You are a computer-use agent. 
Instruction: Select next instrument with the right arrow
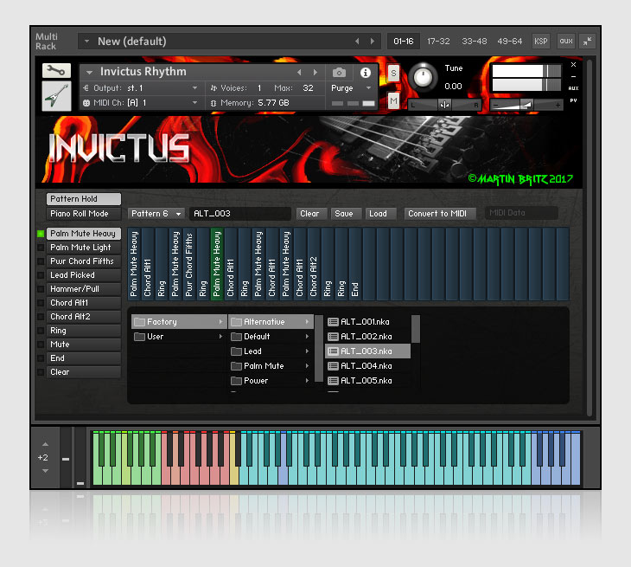pos(315,72)
